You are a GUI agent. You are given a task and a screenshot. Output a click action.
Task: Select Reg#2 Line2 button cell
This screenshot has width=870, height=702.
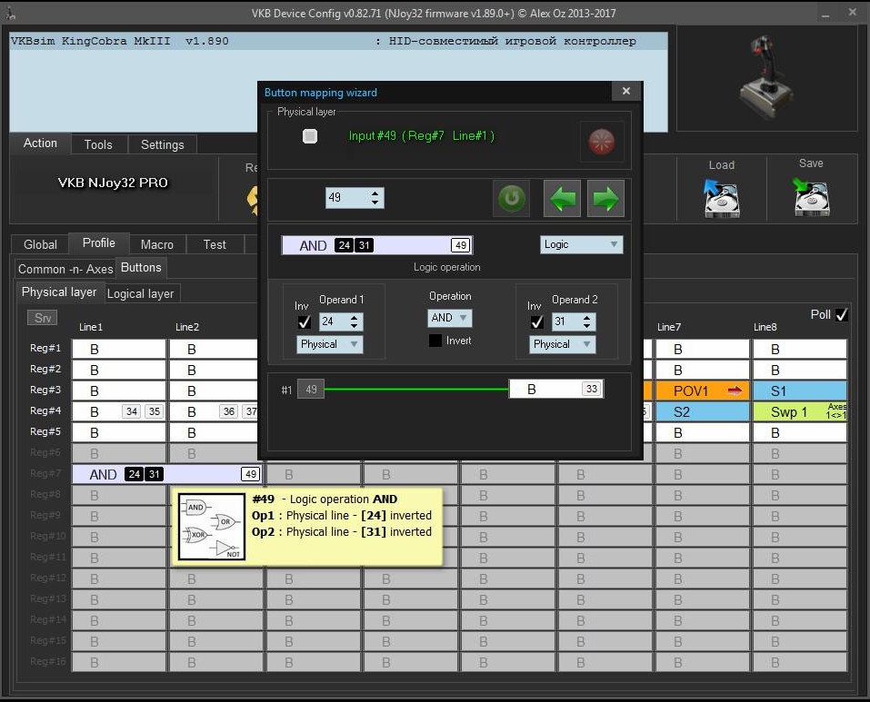click(214, 370)
